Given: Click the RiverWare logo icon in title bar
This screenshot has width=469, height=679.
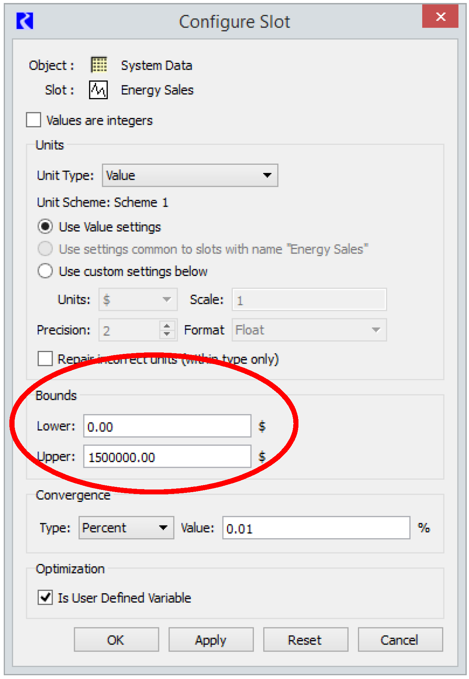Looking at the screenshot, I should click(25, 21).
